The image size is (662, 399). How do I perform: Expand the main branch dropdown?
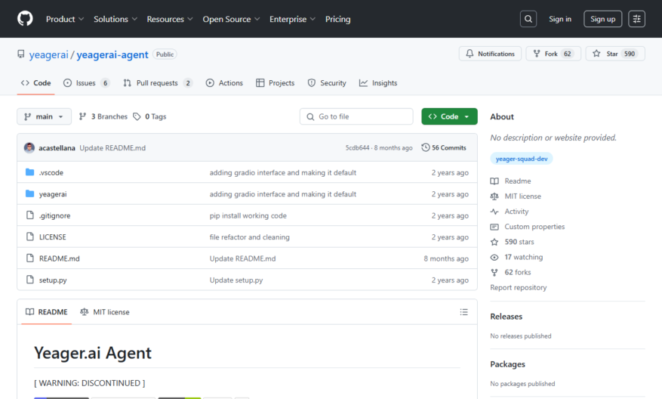44,116
